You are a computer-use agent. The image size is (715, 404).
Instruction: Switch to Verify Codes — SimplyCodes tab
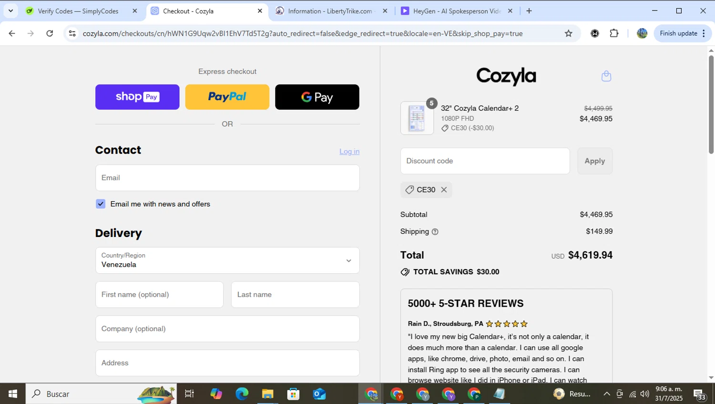[x=78, y=11]
